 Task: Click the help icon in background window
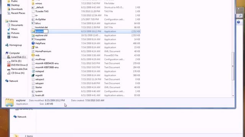pos(238,22)
